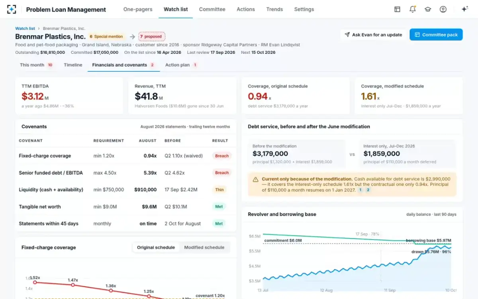Click the RESULT column header
Image resolution: width=478 pixels, height=299 pixels.
(x=220, y=141)
